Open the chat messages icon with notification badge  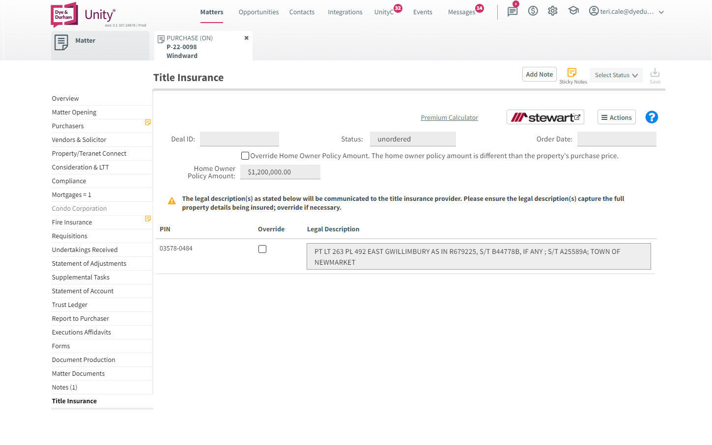point(512,11)
